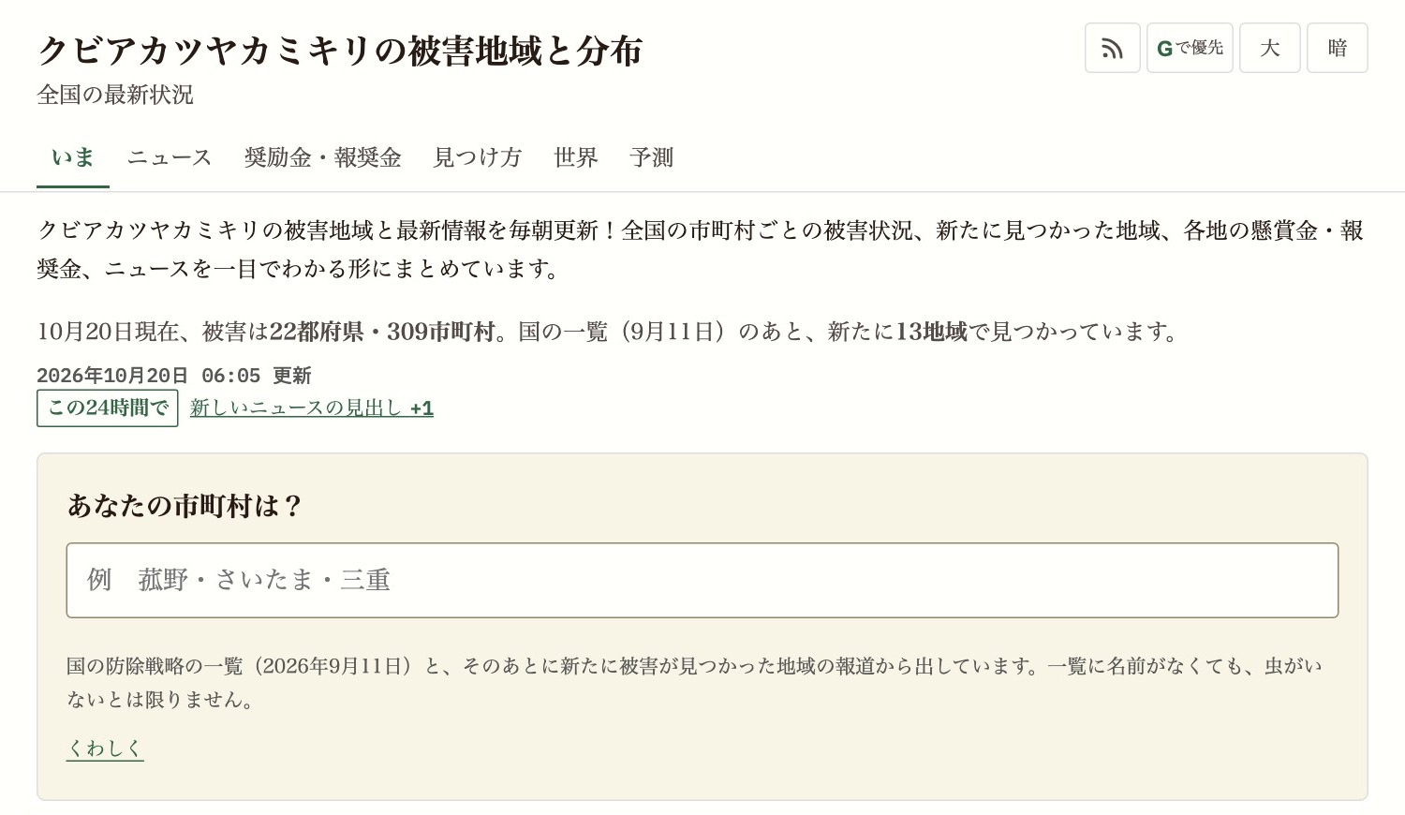Follow the 新しいニュースの見出し +1 link
The image size is (1405, 815).
(x=312, y=408)
